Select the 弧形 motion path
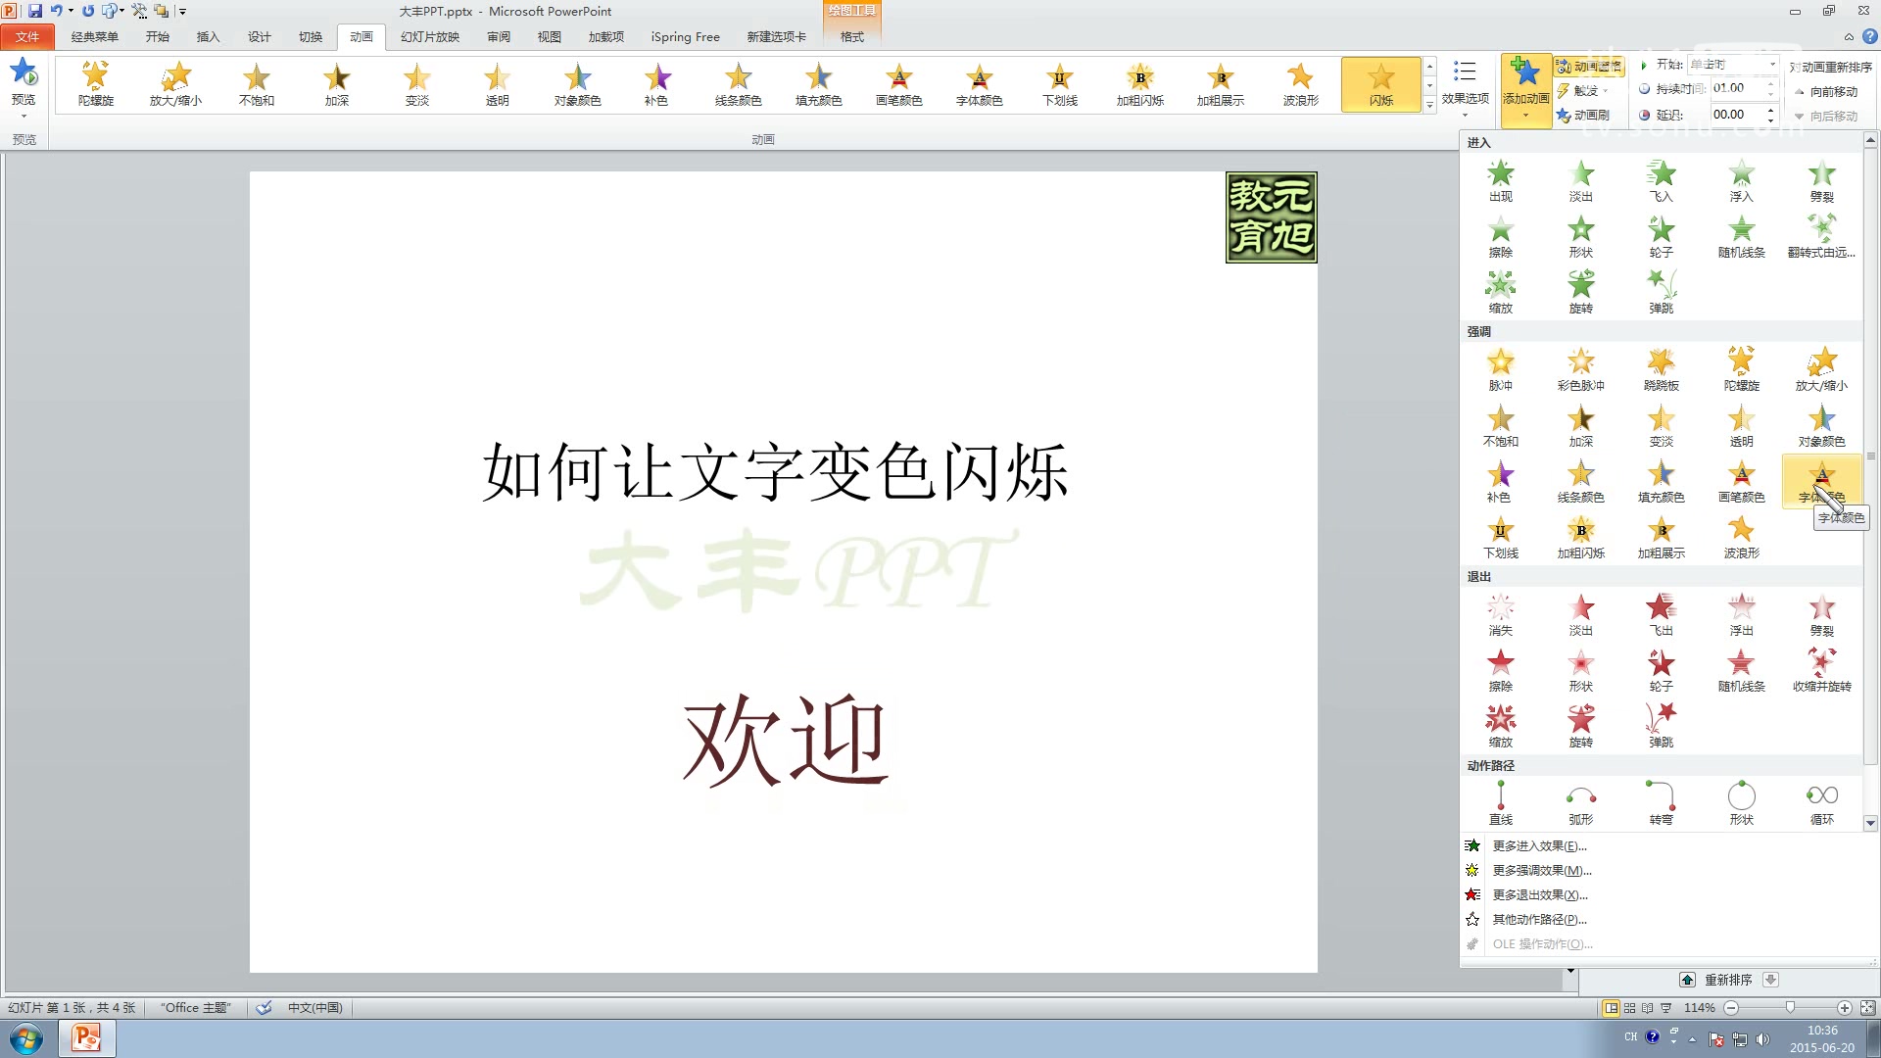The height and width of the screenshot is (1058, 1881). 1581,801
